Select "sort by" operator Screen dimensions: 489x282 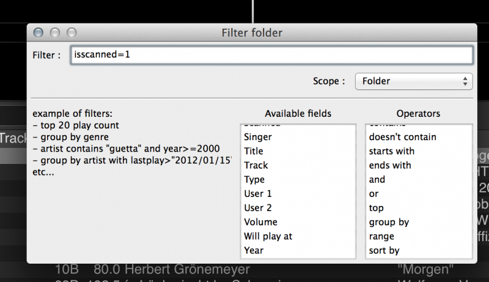384,250
